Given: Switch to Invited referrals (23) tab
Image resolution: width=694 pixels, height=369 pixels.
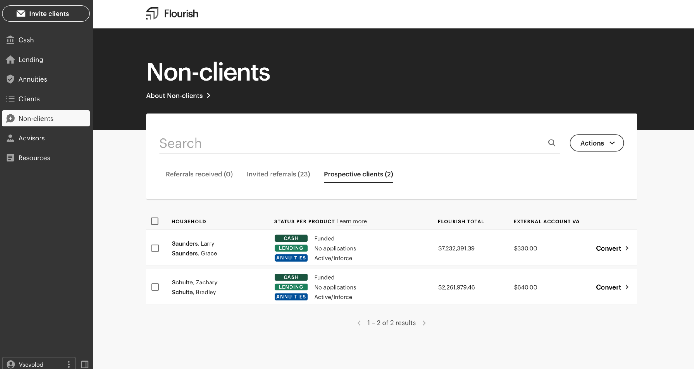Looking at the screenshot, I should [x=278, y=174].
